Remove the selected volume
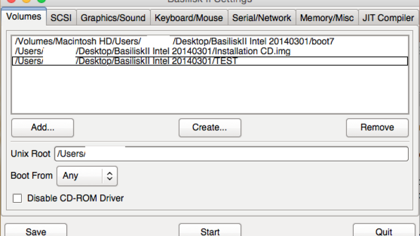420x236 pixels. point(377,128)
